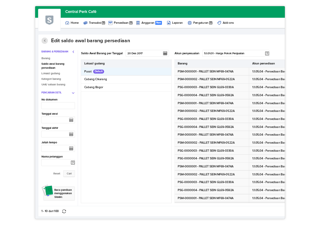Open the Pengaturan menu

click(200, 23)
